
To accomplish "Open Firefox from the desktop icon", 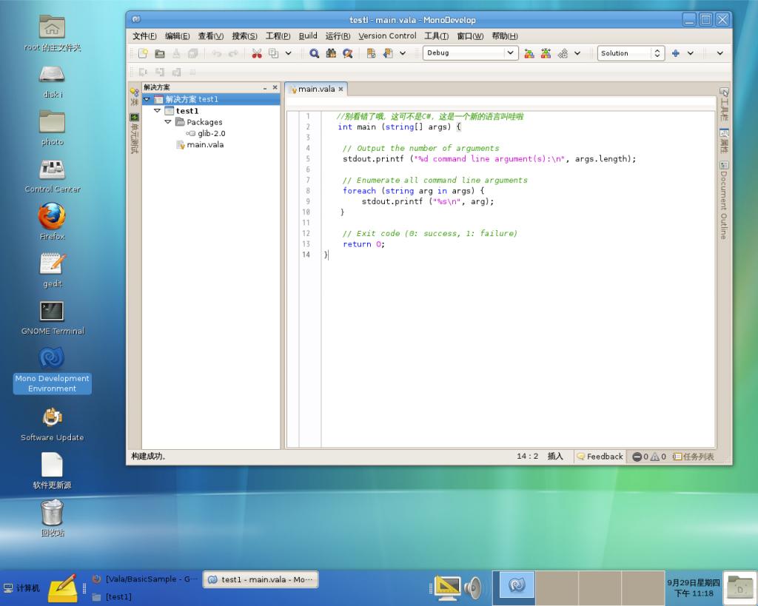I will [x=53, y=221].
